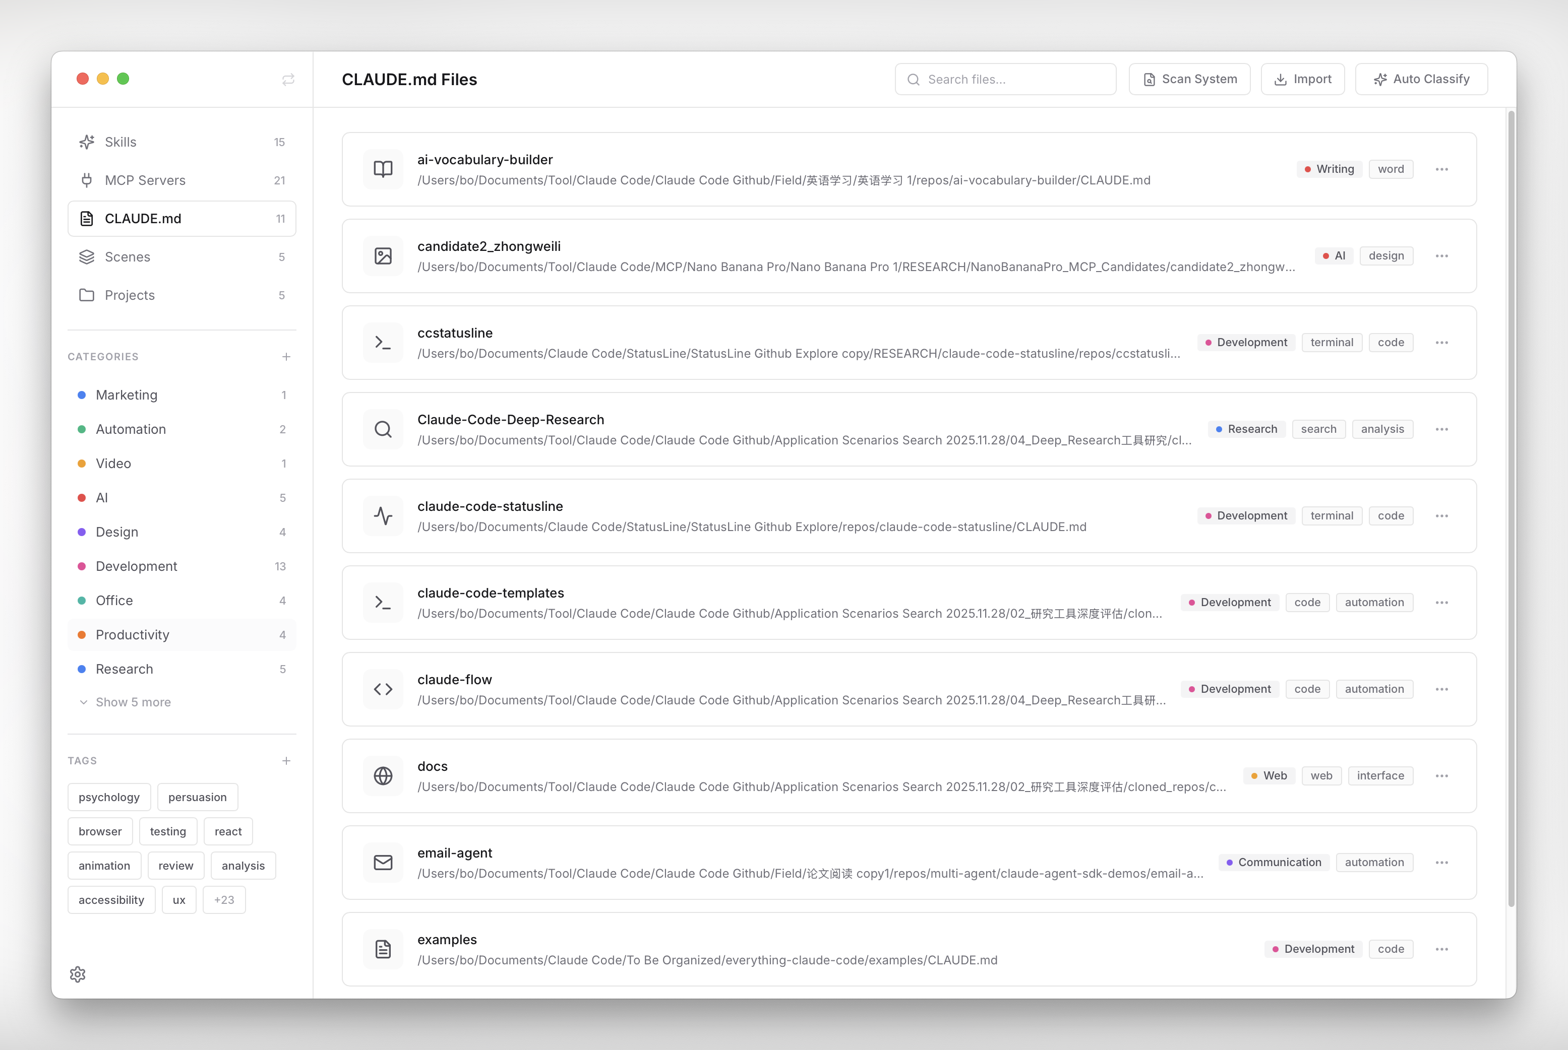This screenshot has height=1050, width=1568.
Task: Filter by the Development category
Action: [137, 566]
